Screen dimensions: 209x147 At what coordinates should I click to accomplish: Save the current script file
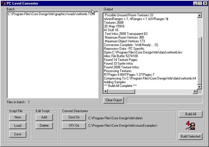pos(18,134)
